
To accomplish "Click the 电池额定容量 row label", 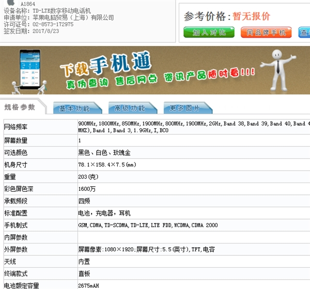I will [21, 285].
